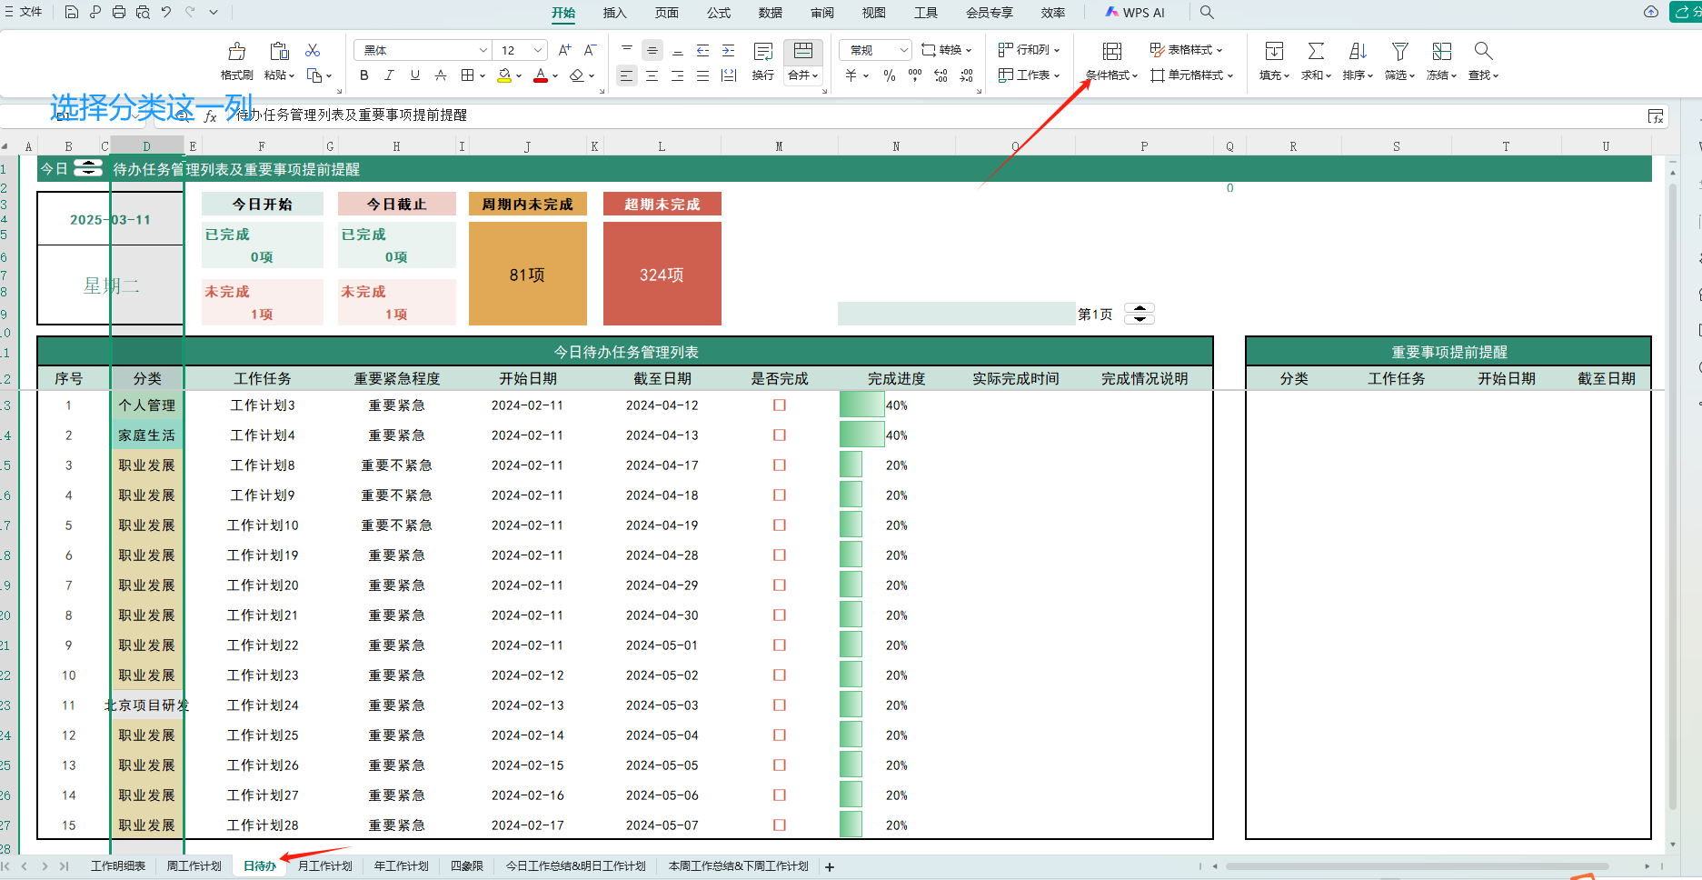Tick completion checkbox for 工作计划10
Screen dimensions: 1702x880
(x=780, y=525)
